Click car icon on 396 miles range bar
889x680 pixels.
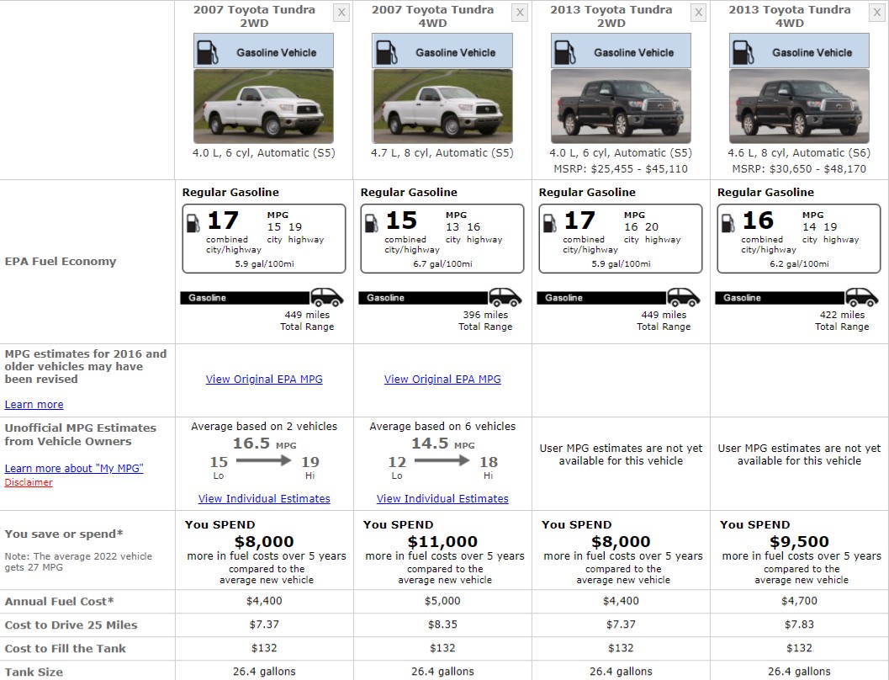coord(505,296)
